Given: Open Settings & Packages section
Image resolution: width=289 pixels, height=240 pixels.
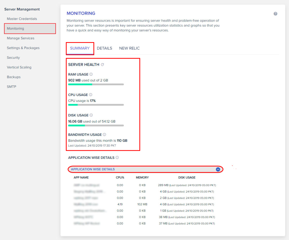Looking at the screenshot, I should coord(23,48).
